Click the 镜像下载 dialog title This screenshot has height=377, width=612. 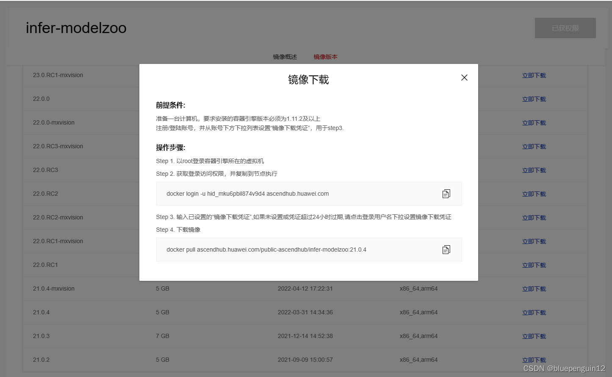pyautogui.click(x=308, y=80)
